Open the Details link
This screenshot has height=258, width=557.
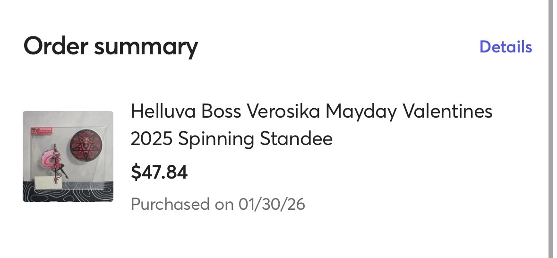tap(506, 47)
